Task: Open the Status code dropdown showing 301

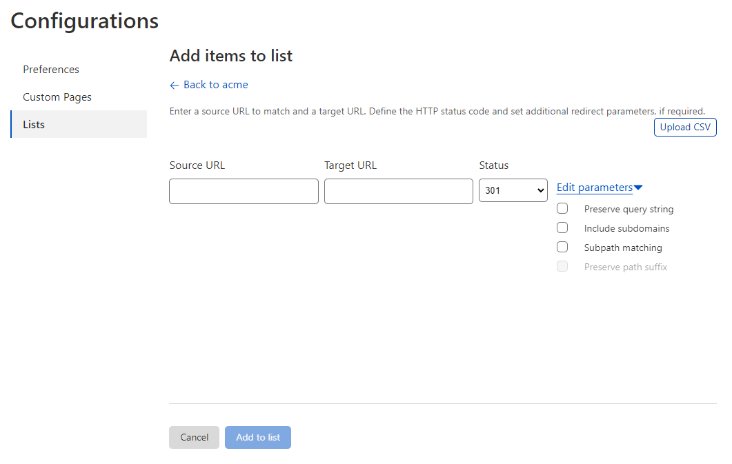Action: pos(513,190)
